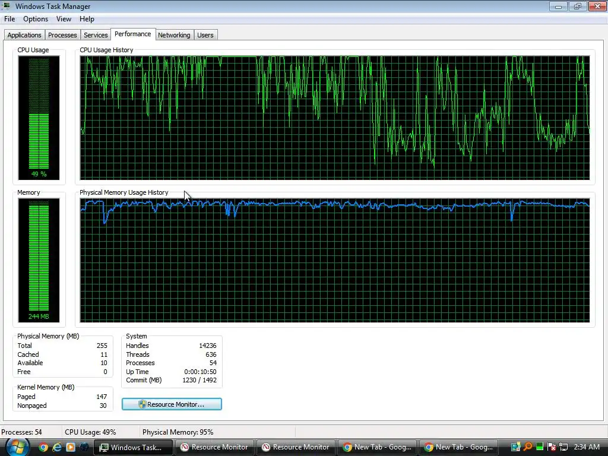The width and height of the screenshot is (608, 456).
Task: Click the Kernel Memory Paged value 147
Action: (102, 397)
